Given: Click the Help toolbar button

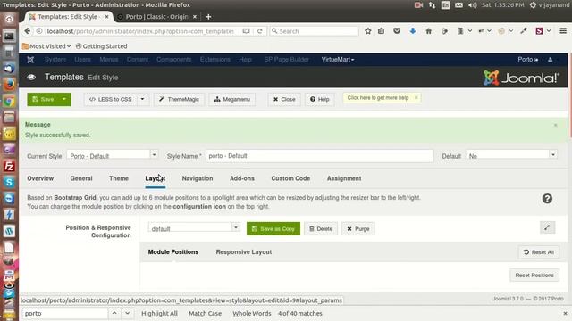Looking at the screenshot, I should [x=320, y=99].
